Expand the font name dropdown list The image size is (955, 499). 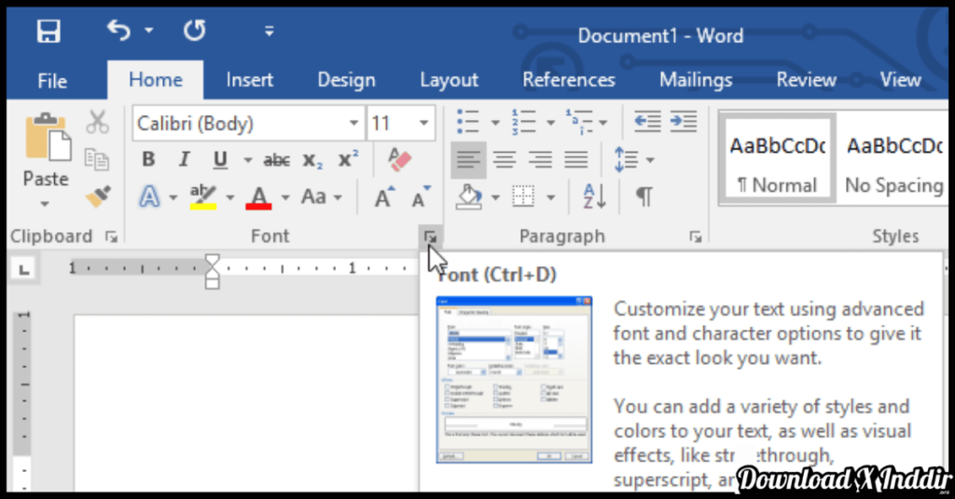(353, 124)
